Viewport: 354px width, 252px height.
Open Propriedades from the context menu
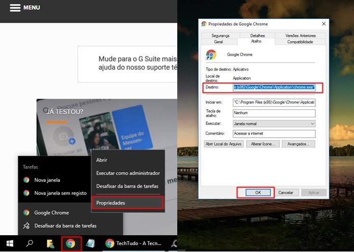[x=128, y=203]
